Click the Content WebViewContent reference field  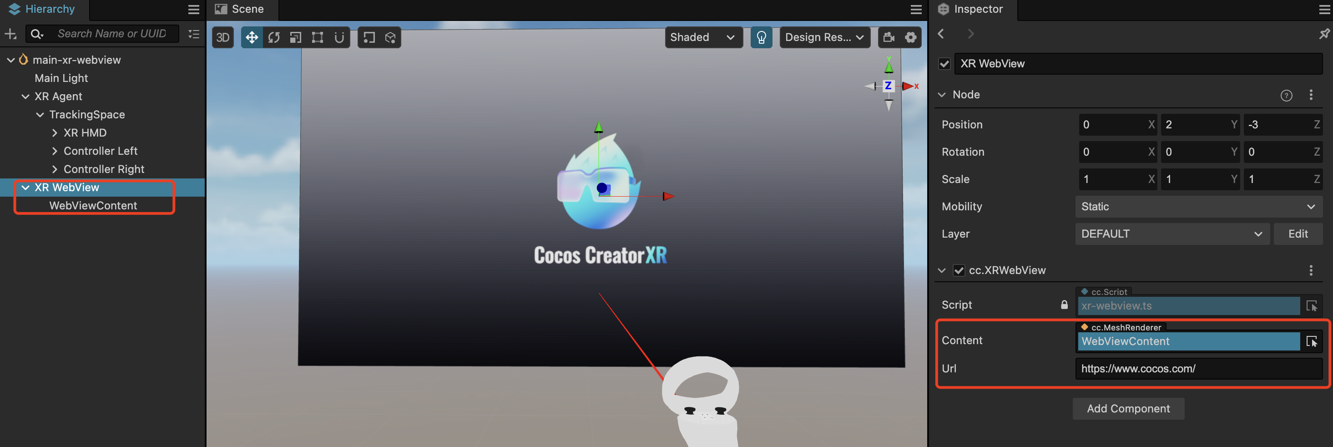(1189, 341)
